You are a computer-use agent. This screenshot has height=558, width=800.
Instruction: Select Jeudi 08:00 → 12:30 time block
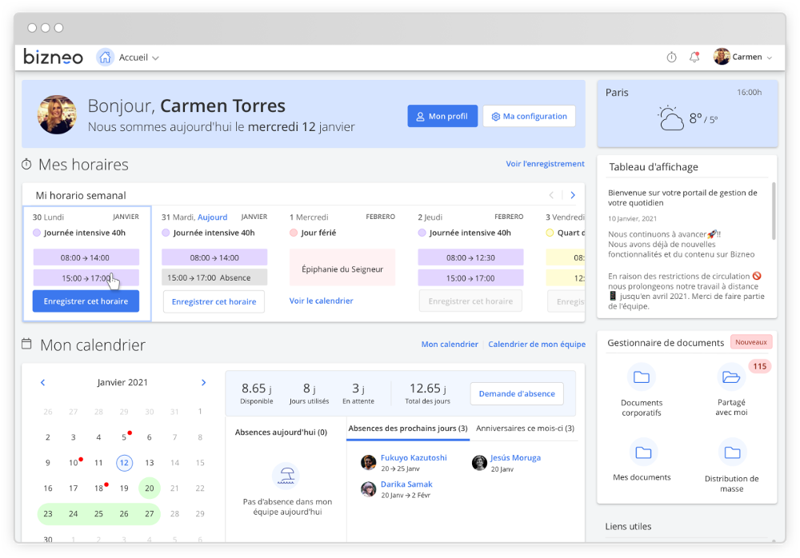(470, 257)
